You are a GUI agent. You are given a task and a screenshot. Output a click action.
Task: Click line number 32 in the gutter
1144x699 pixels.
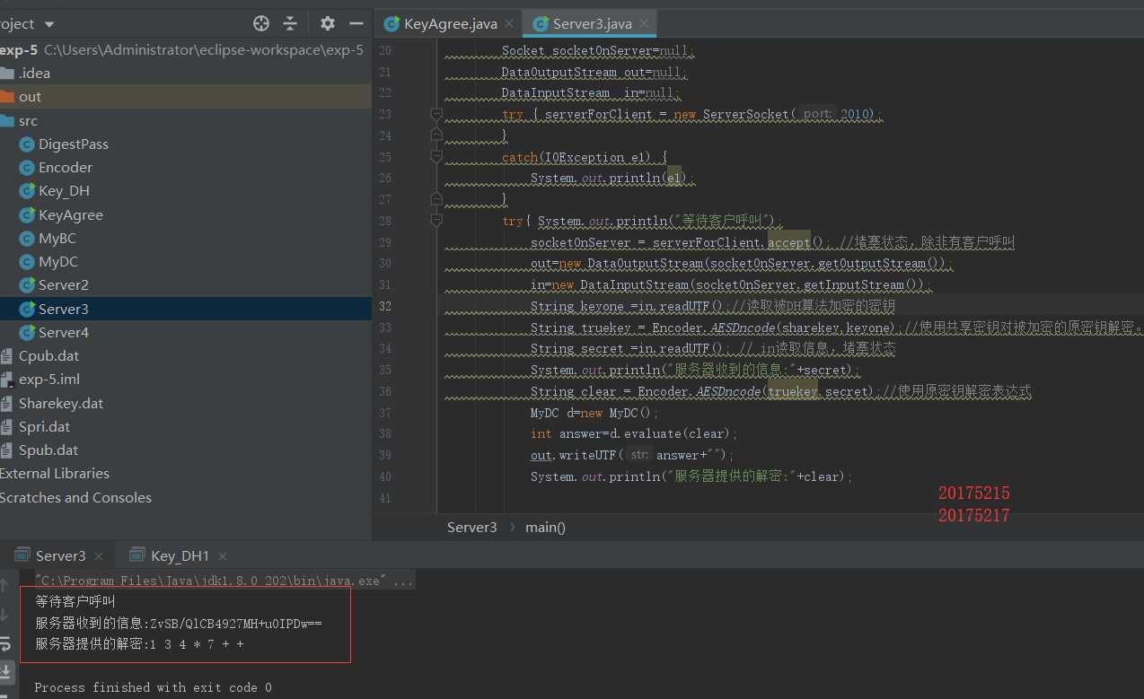[x=384, y=306]
